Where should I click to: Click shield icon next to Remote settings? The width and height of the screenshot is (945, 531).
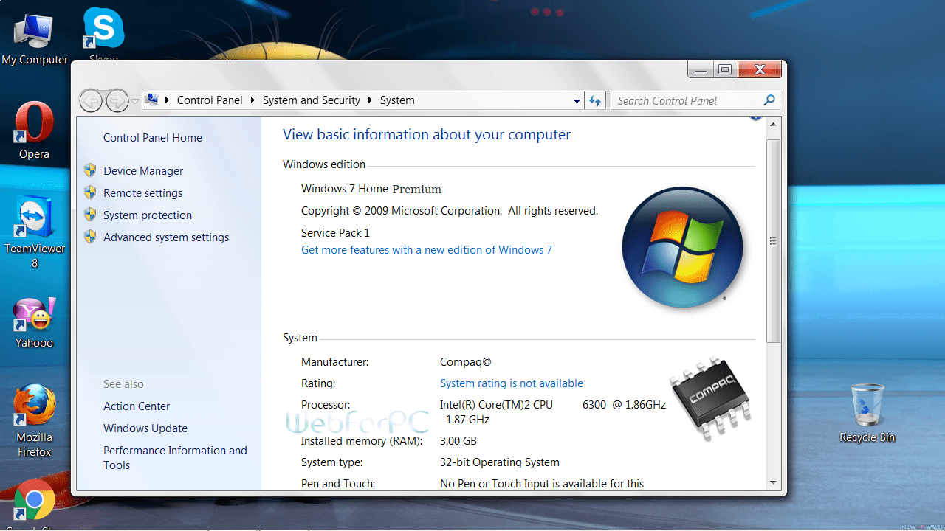point(90,192)
